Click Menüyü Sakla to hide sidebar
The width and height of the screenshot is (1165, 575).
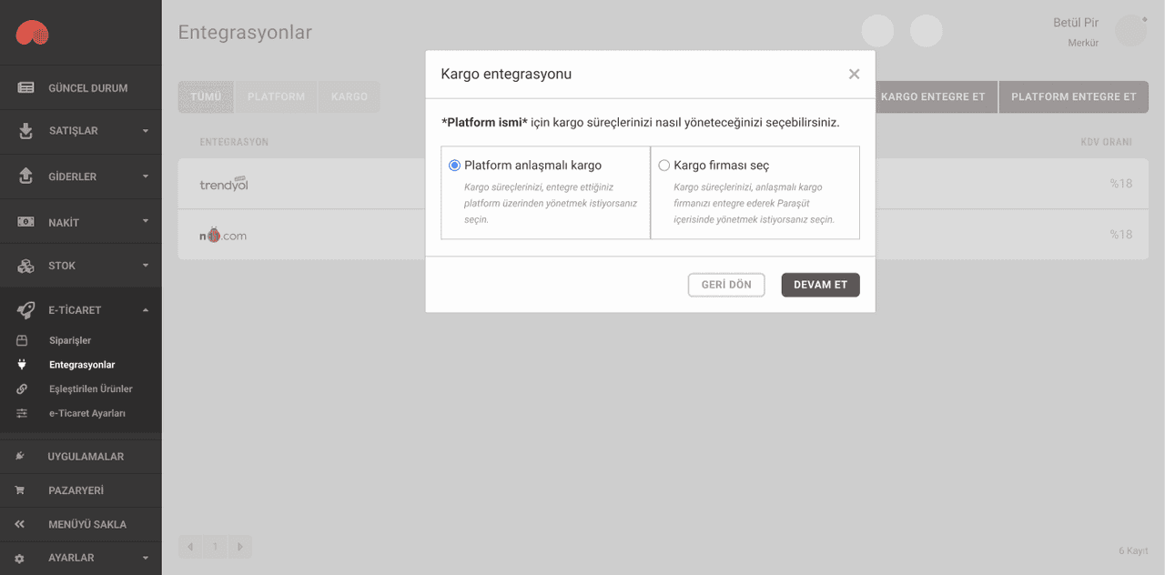pos(80,524)
